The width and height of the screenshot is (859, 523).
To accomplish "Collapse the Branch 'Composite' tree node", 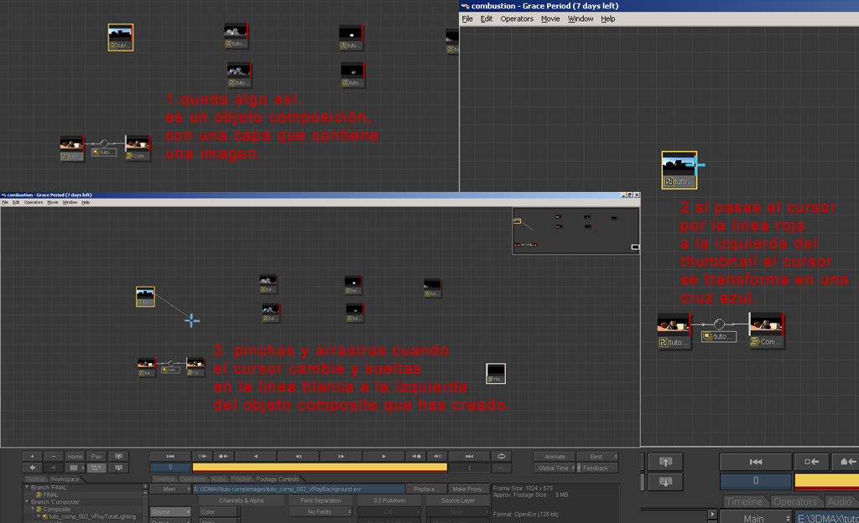I will (27, 501).
